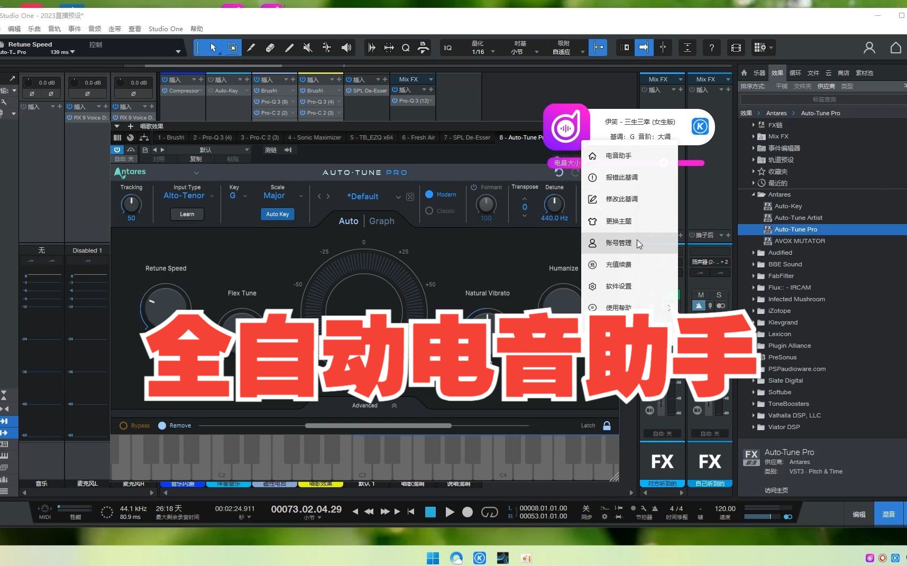Open the 更换主题 menu entry
The height and width of the screenshot is (566, 907).
[x=629, y=221]
